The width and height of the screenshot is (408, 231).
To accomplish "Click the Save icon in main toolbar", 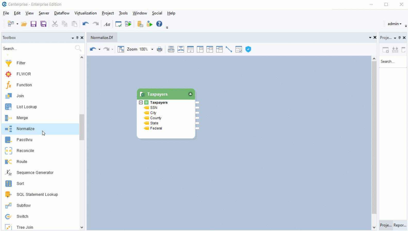I will (33, 24).
